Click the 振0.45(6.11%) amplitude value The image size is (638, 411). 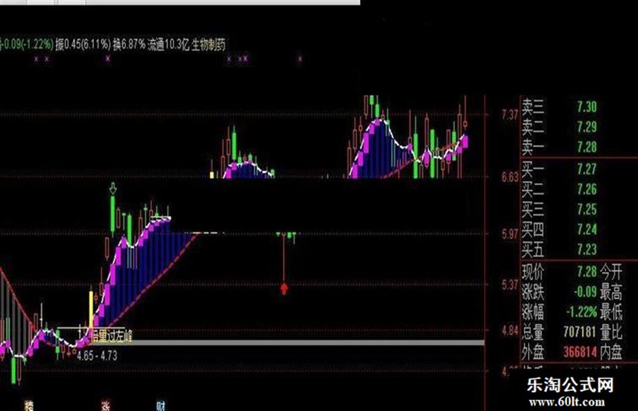coord(83,45)
